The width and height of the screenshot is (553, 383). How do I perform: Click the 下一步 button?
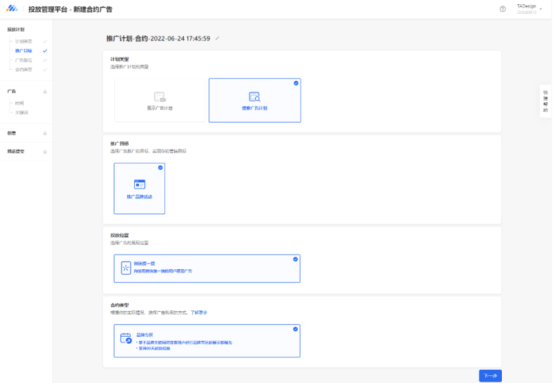tap(490, 375)
